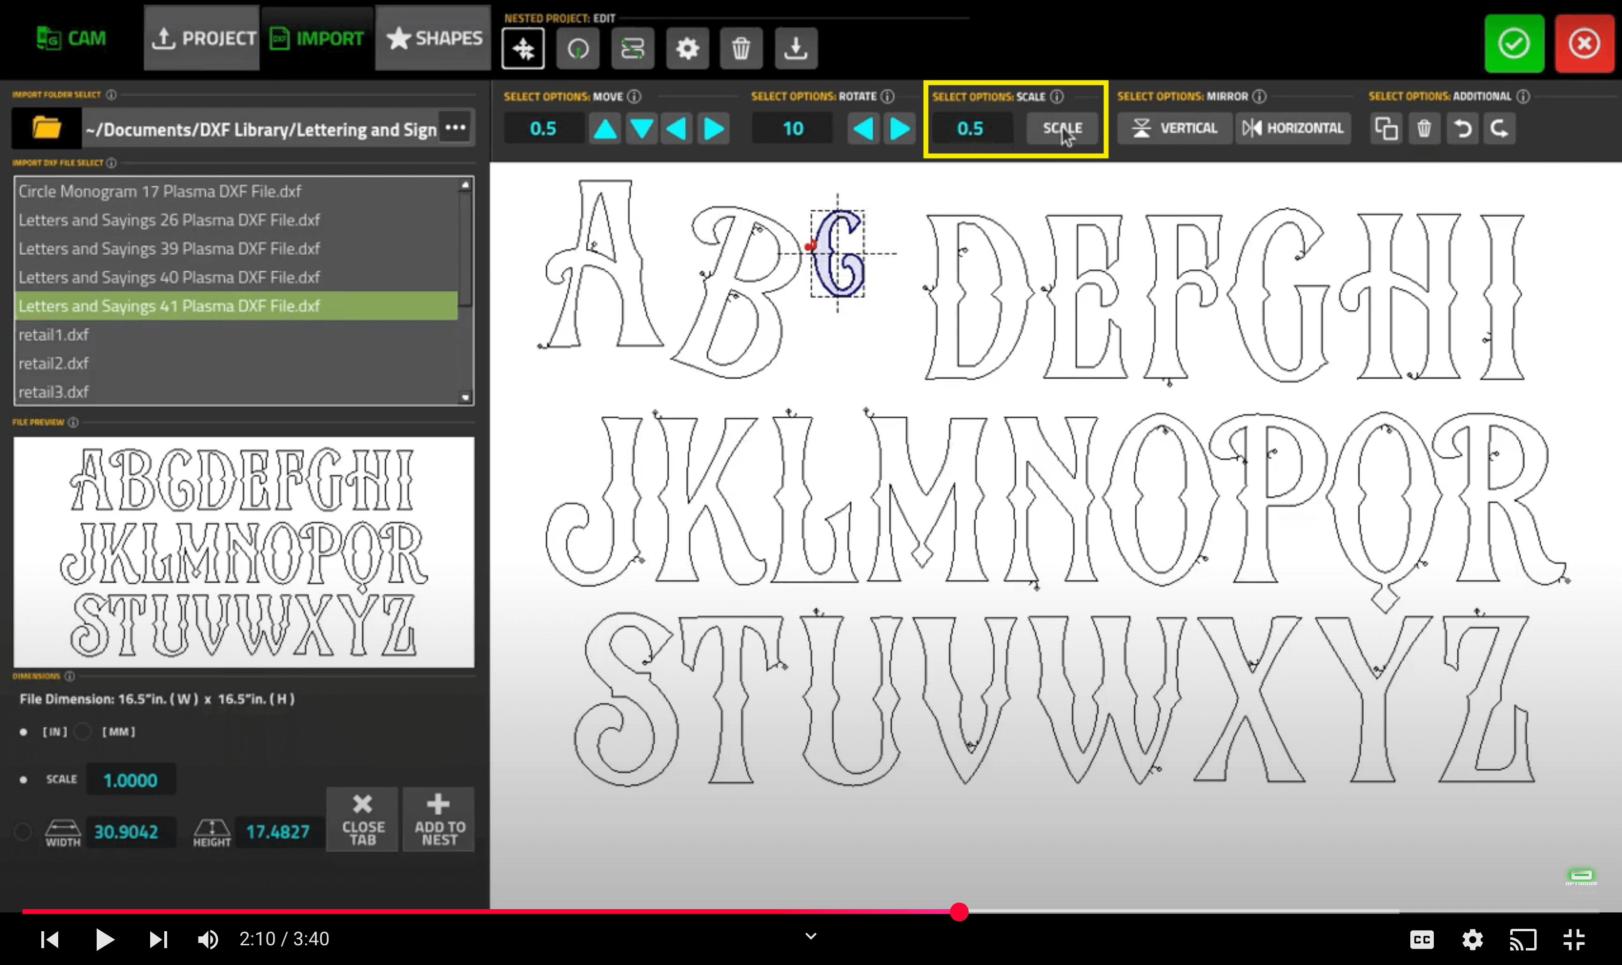Click the Close Tab button
Viewport: 1622px width, 965px height.
tap(363, 819)
